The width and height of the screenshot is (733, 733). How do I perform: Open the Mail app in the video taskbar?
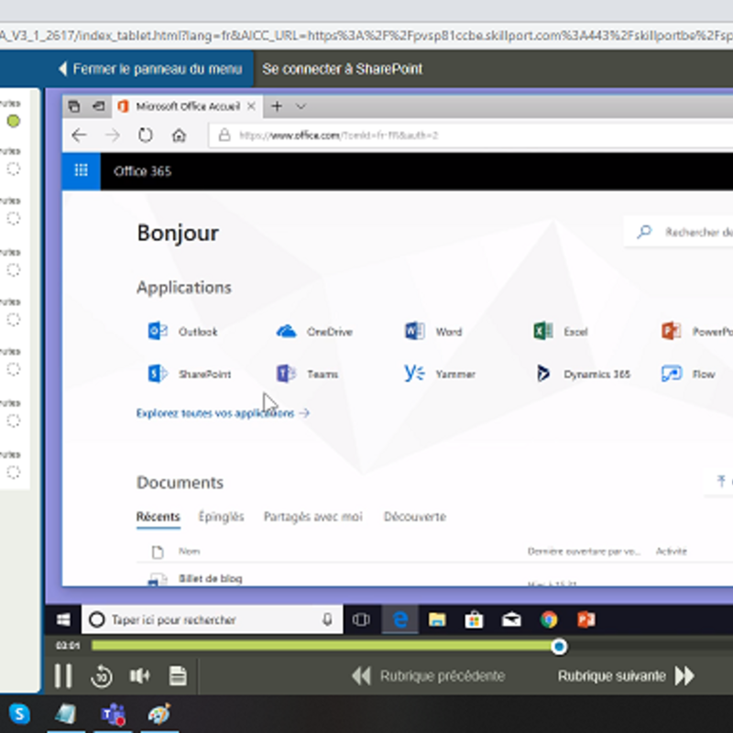(x=511, y=620)
